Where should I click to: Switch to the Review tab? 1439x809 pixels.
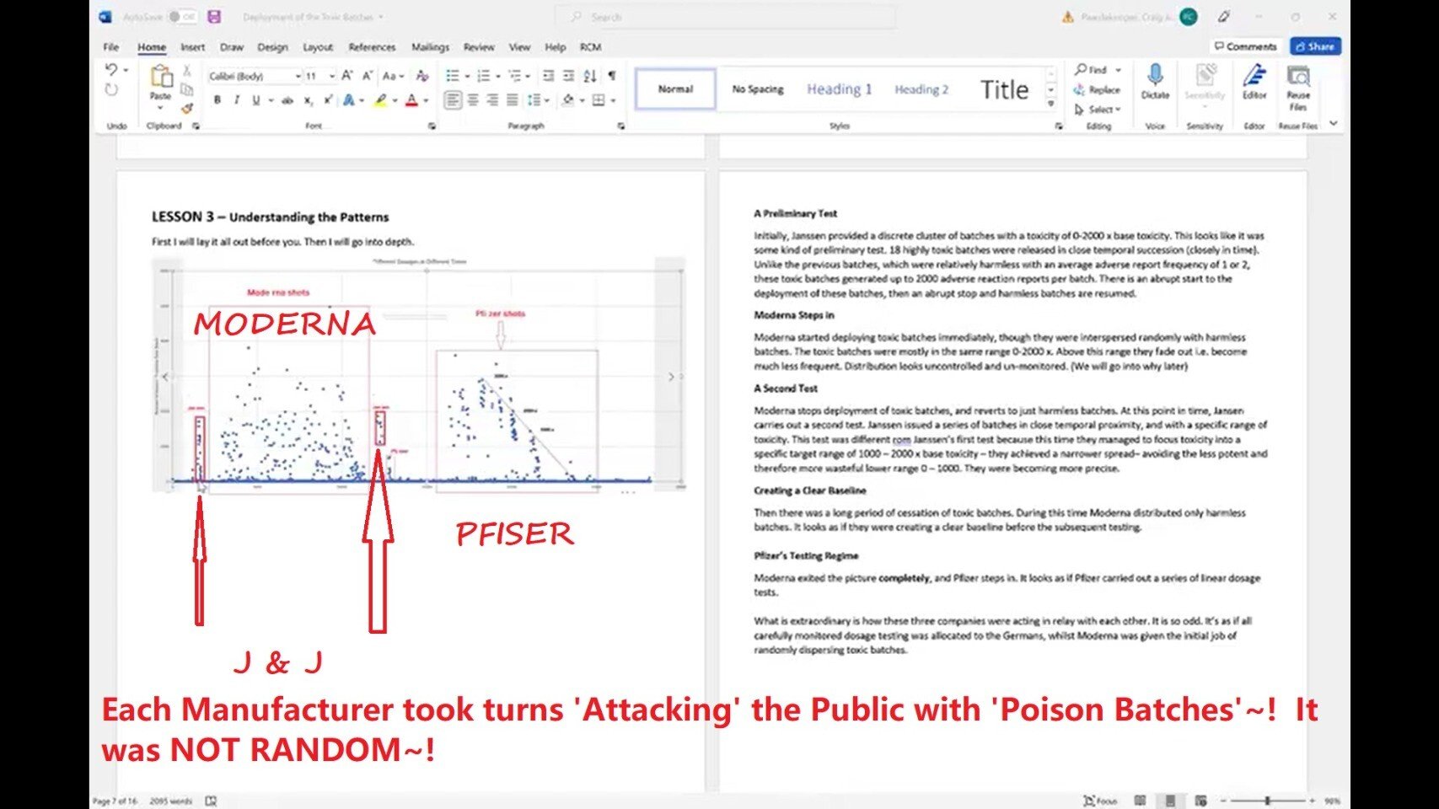tap(479, 47)
